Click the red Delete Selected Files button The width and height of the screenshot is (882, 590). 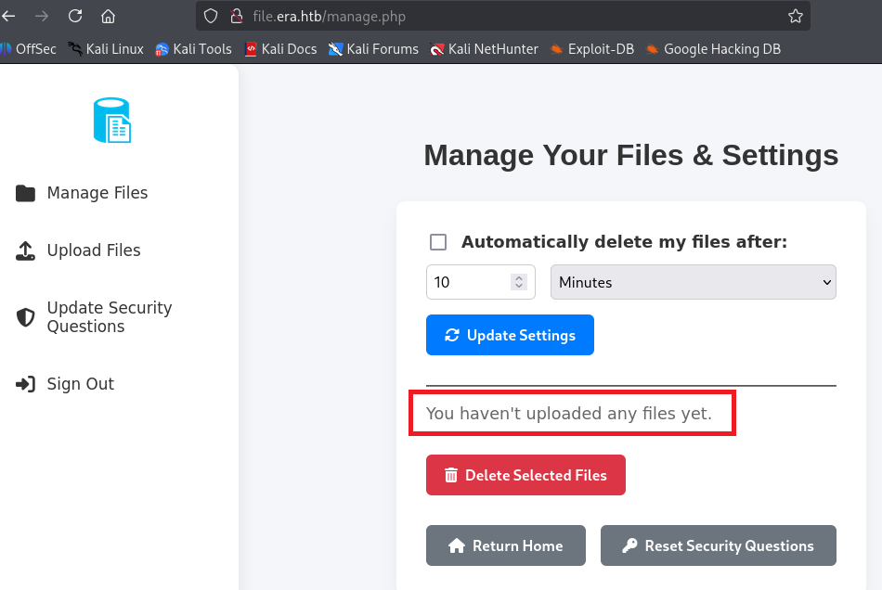[525, 475]
